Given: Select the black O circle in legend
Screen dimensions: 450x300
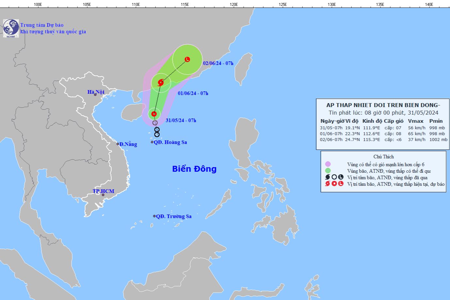Looking at the screenshot, I should click(x=334, y=177).
